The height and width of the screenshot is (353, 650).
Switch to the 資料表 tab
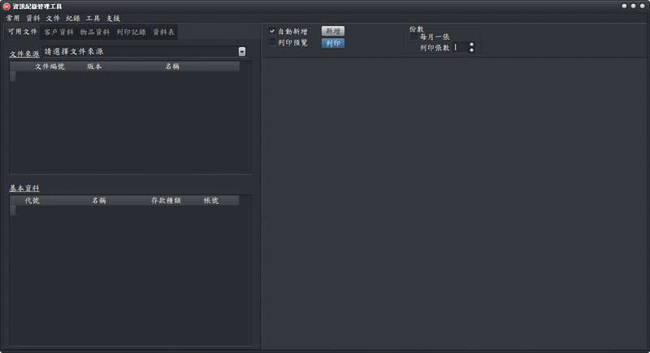tap(164, 32)
